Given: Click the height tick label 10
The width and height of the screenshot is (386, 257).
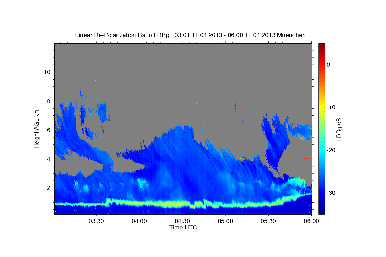Looking at the screenshot, I should (47, 72).
